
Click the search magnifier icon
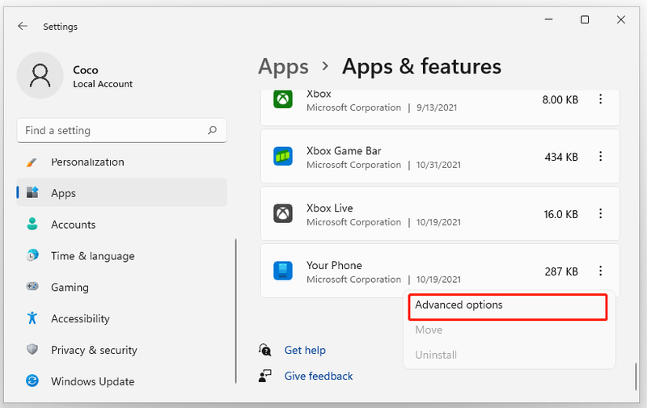click(x=212, y=130)
